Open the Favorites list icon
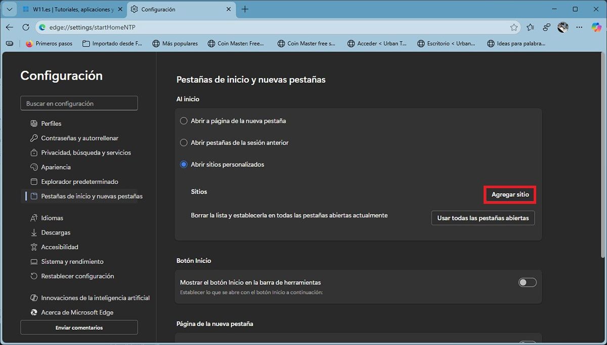This screenshot has height=345, width=607. 530,27
